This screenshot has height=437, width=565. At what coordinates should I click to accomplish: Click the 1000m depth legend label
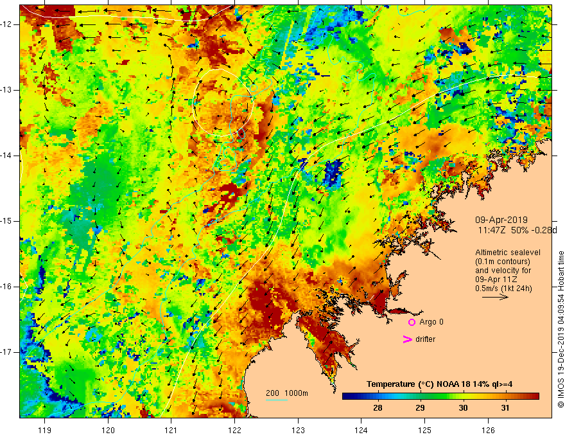296,393
